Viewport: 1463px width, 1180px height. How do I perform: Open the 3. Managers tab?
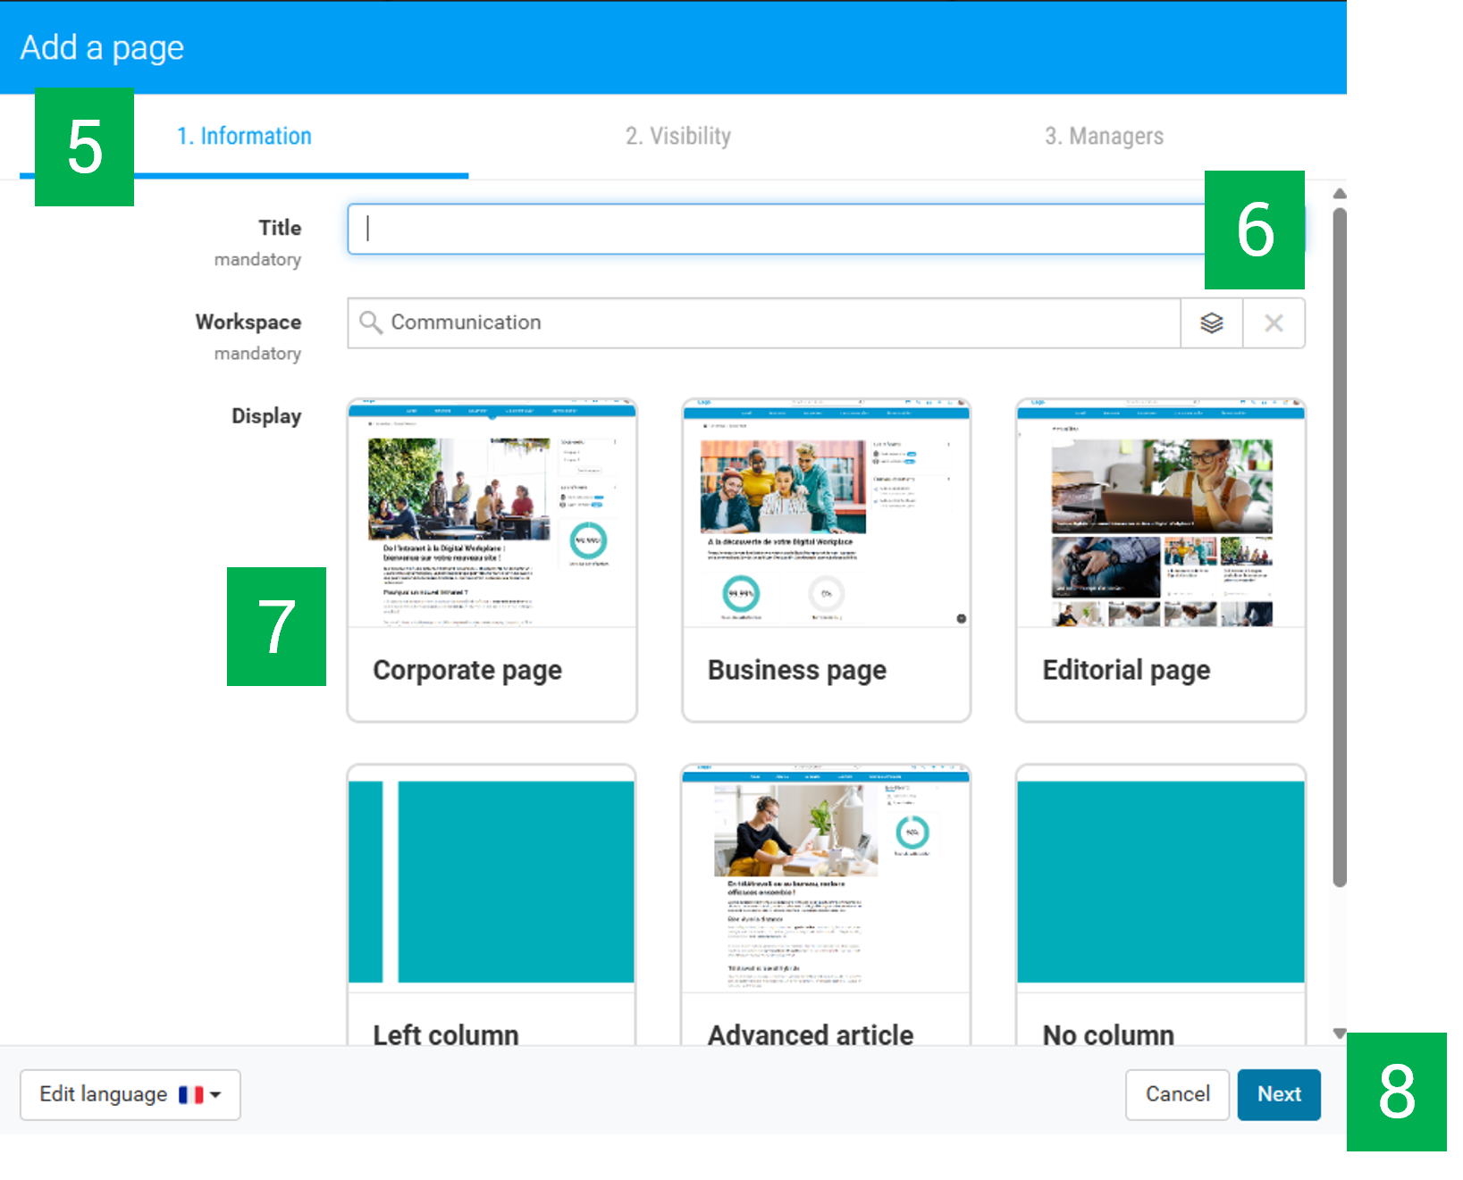tap(1105, 136)
